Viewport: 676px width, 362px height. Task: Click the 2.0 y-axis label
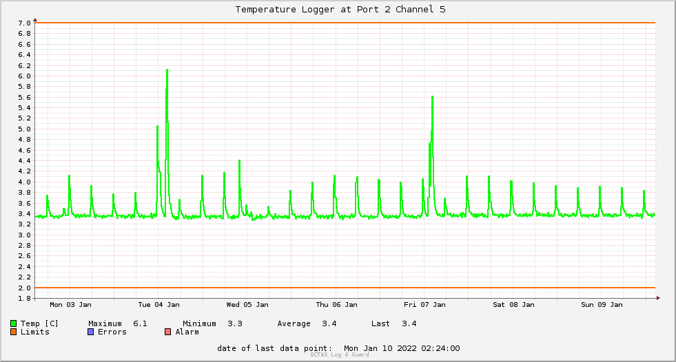pyautogui.click(x=25, y=288)
